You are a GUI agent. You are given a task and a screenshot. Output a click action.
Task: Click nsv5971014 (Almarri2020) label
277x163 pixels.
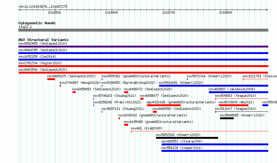click(x=209, y=76)
